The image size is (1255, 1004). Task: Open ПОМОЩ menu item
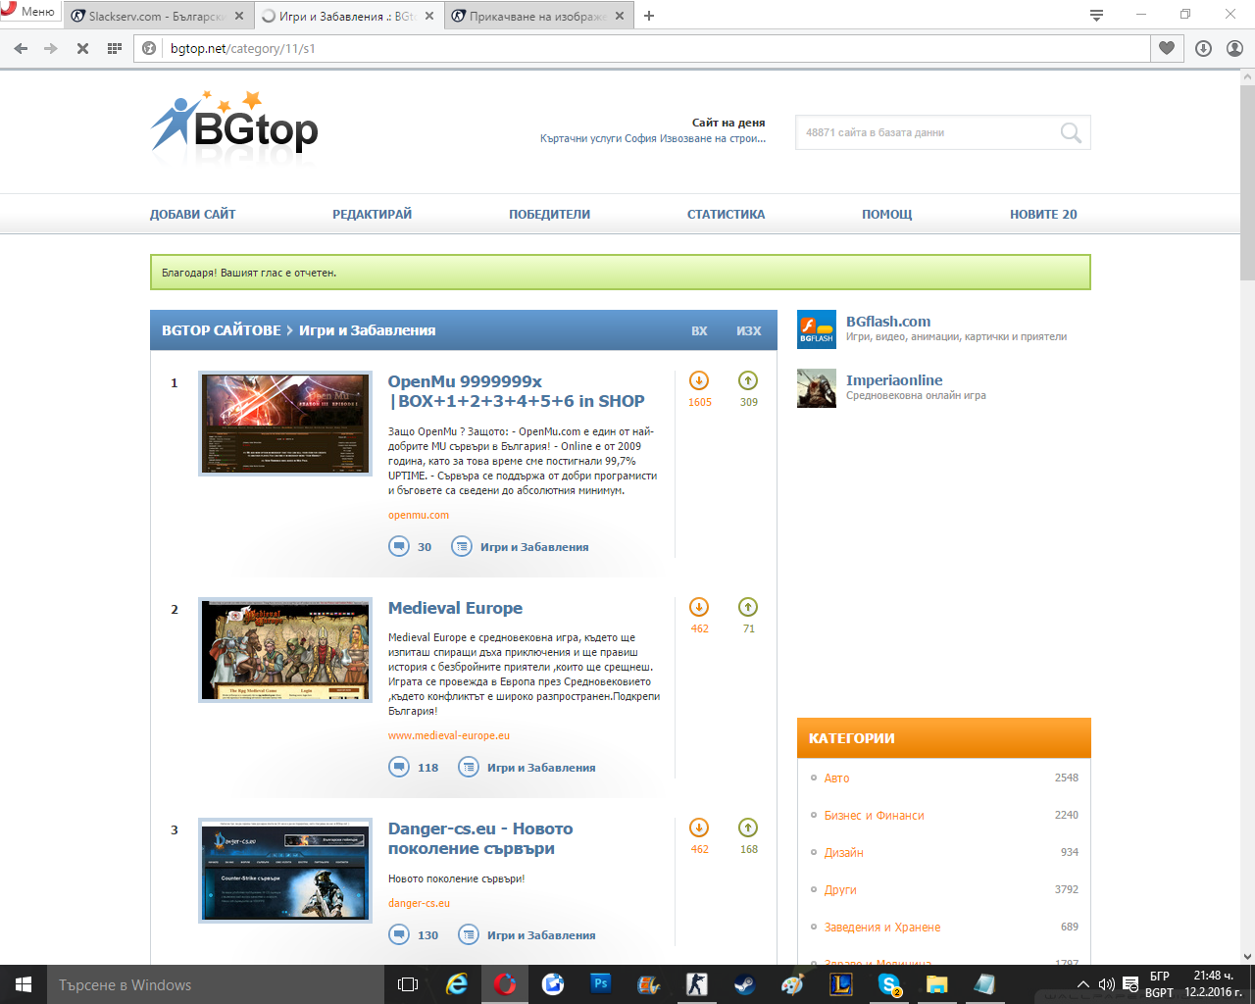(x=886, y=214)
